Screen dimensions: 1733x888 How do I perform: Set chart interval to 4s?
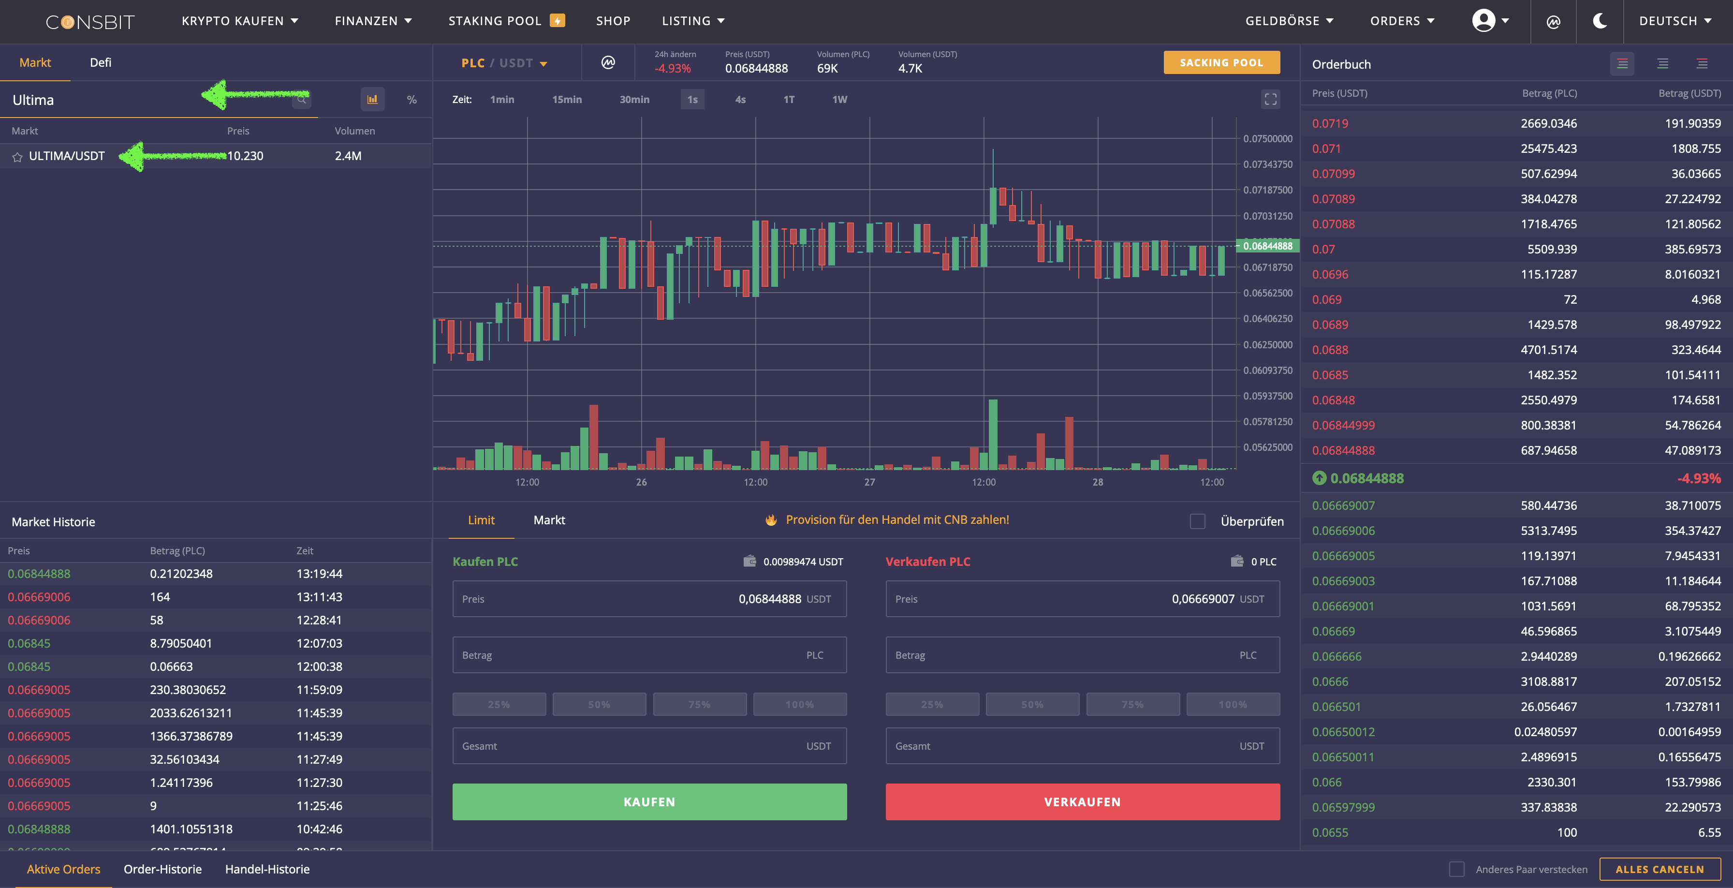tap(740, 100)
